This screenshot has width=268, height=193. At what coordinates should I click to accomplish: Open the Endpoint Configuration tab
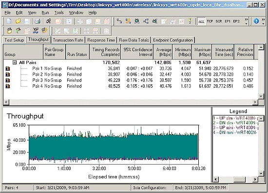tap(173, 40)
